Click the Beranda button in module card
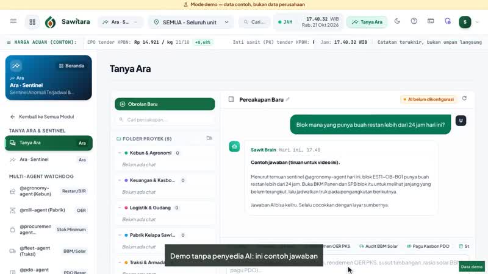This screenshot has width=488, height=274. [x=71, y=66]
